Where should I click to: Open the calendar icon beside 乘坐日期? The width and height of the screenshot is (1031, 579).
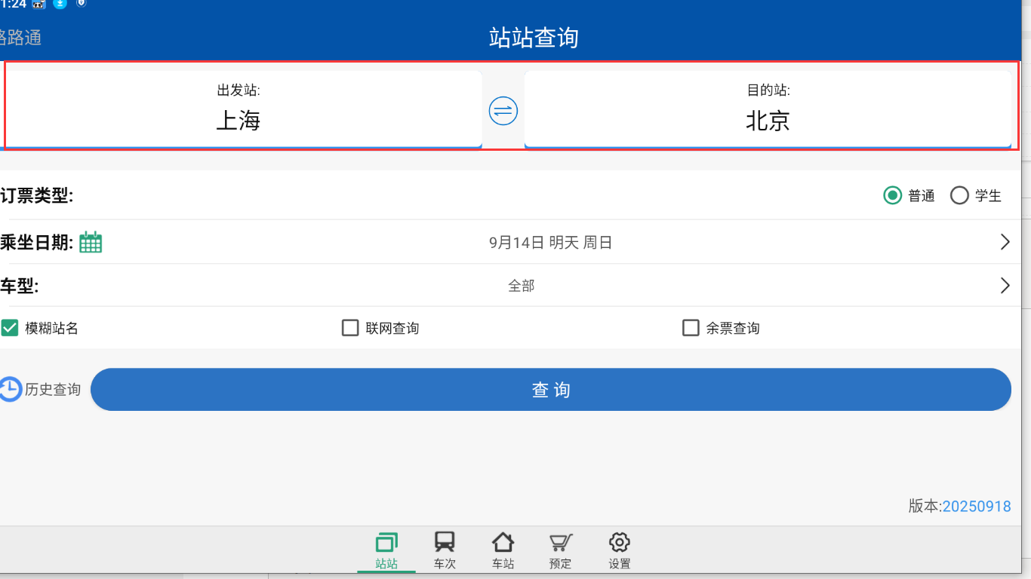(91, 242)
